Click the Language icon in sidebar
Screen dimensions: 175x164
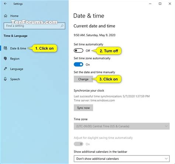5,69
